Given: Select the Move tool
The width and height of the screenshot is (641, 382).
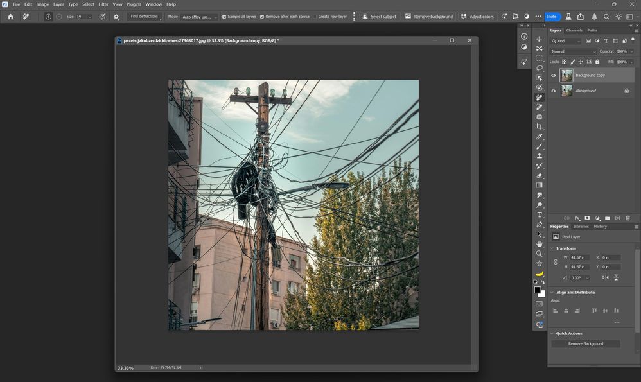Looking at the screenshot, I should pyautogui.click(x=540, y=39).
